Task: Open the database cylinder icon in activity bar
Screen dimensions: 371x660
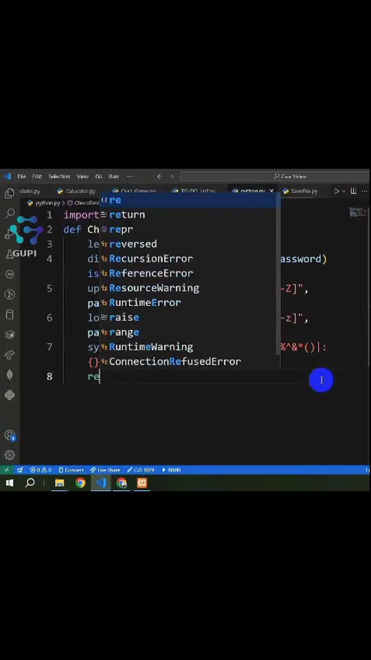Action: click(x=9, y=314)
